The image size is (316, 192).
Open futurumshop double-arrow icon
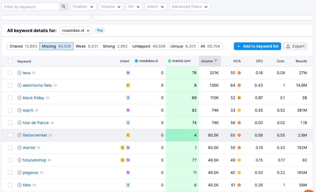pyautogui.click(x=49, y=160)
